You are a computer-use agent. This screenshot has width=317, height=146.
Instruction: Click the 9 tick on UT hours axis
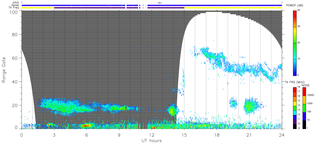[119, 135]
